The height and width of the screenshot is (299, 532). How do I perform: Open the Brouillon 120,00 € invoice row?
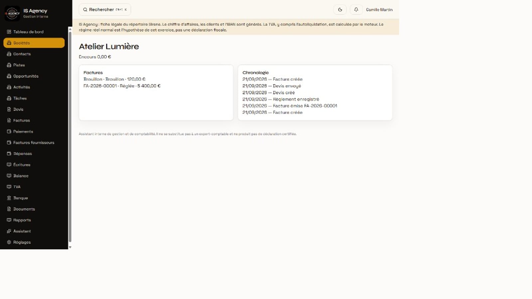point(114,79)
